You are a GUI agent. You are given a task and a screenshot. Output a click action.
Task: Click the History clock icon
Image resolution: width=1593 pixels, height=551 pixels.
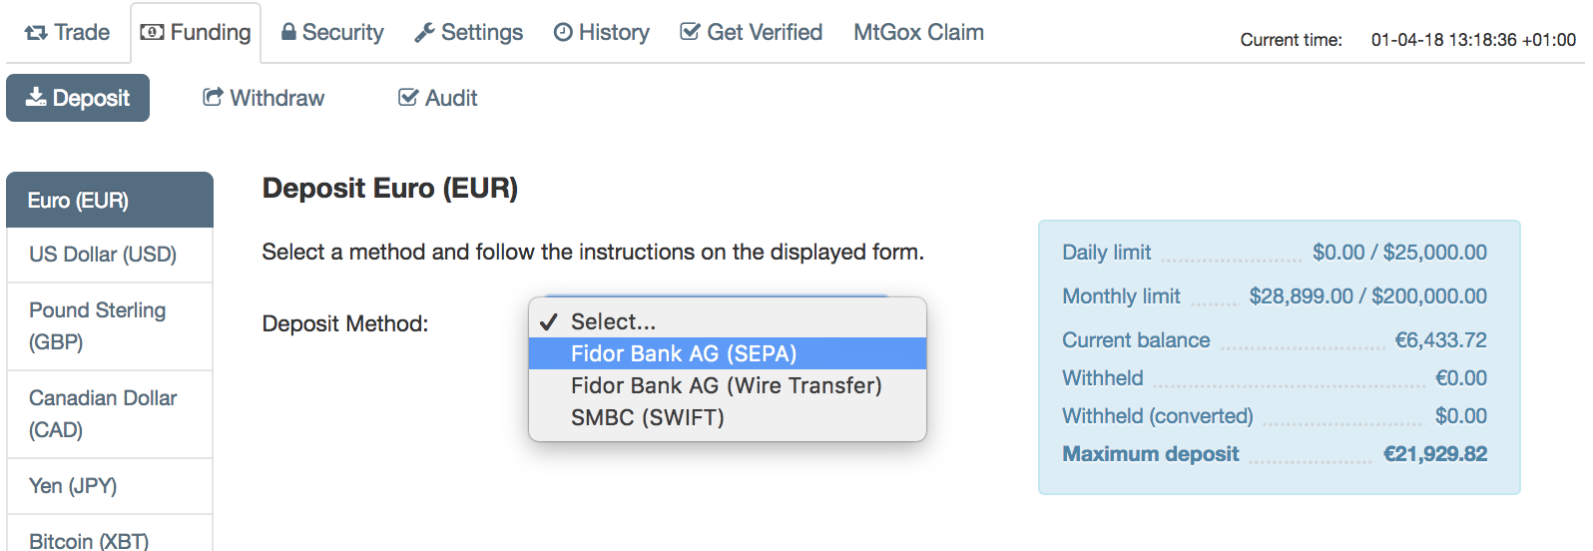(563, 33)
